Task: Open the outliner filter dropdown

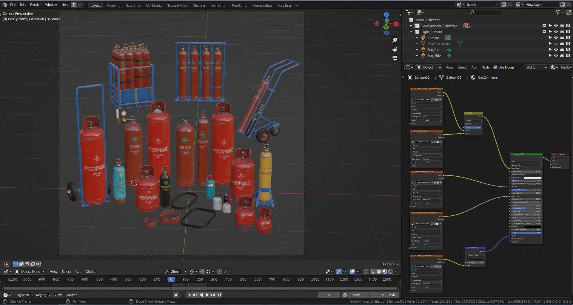Action: (x=559, y=13)
